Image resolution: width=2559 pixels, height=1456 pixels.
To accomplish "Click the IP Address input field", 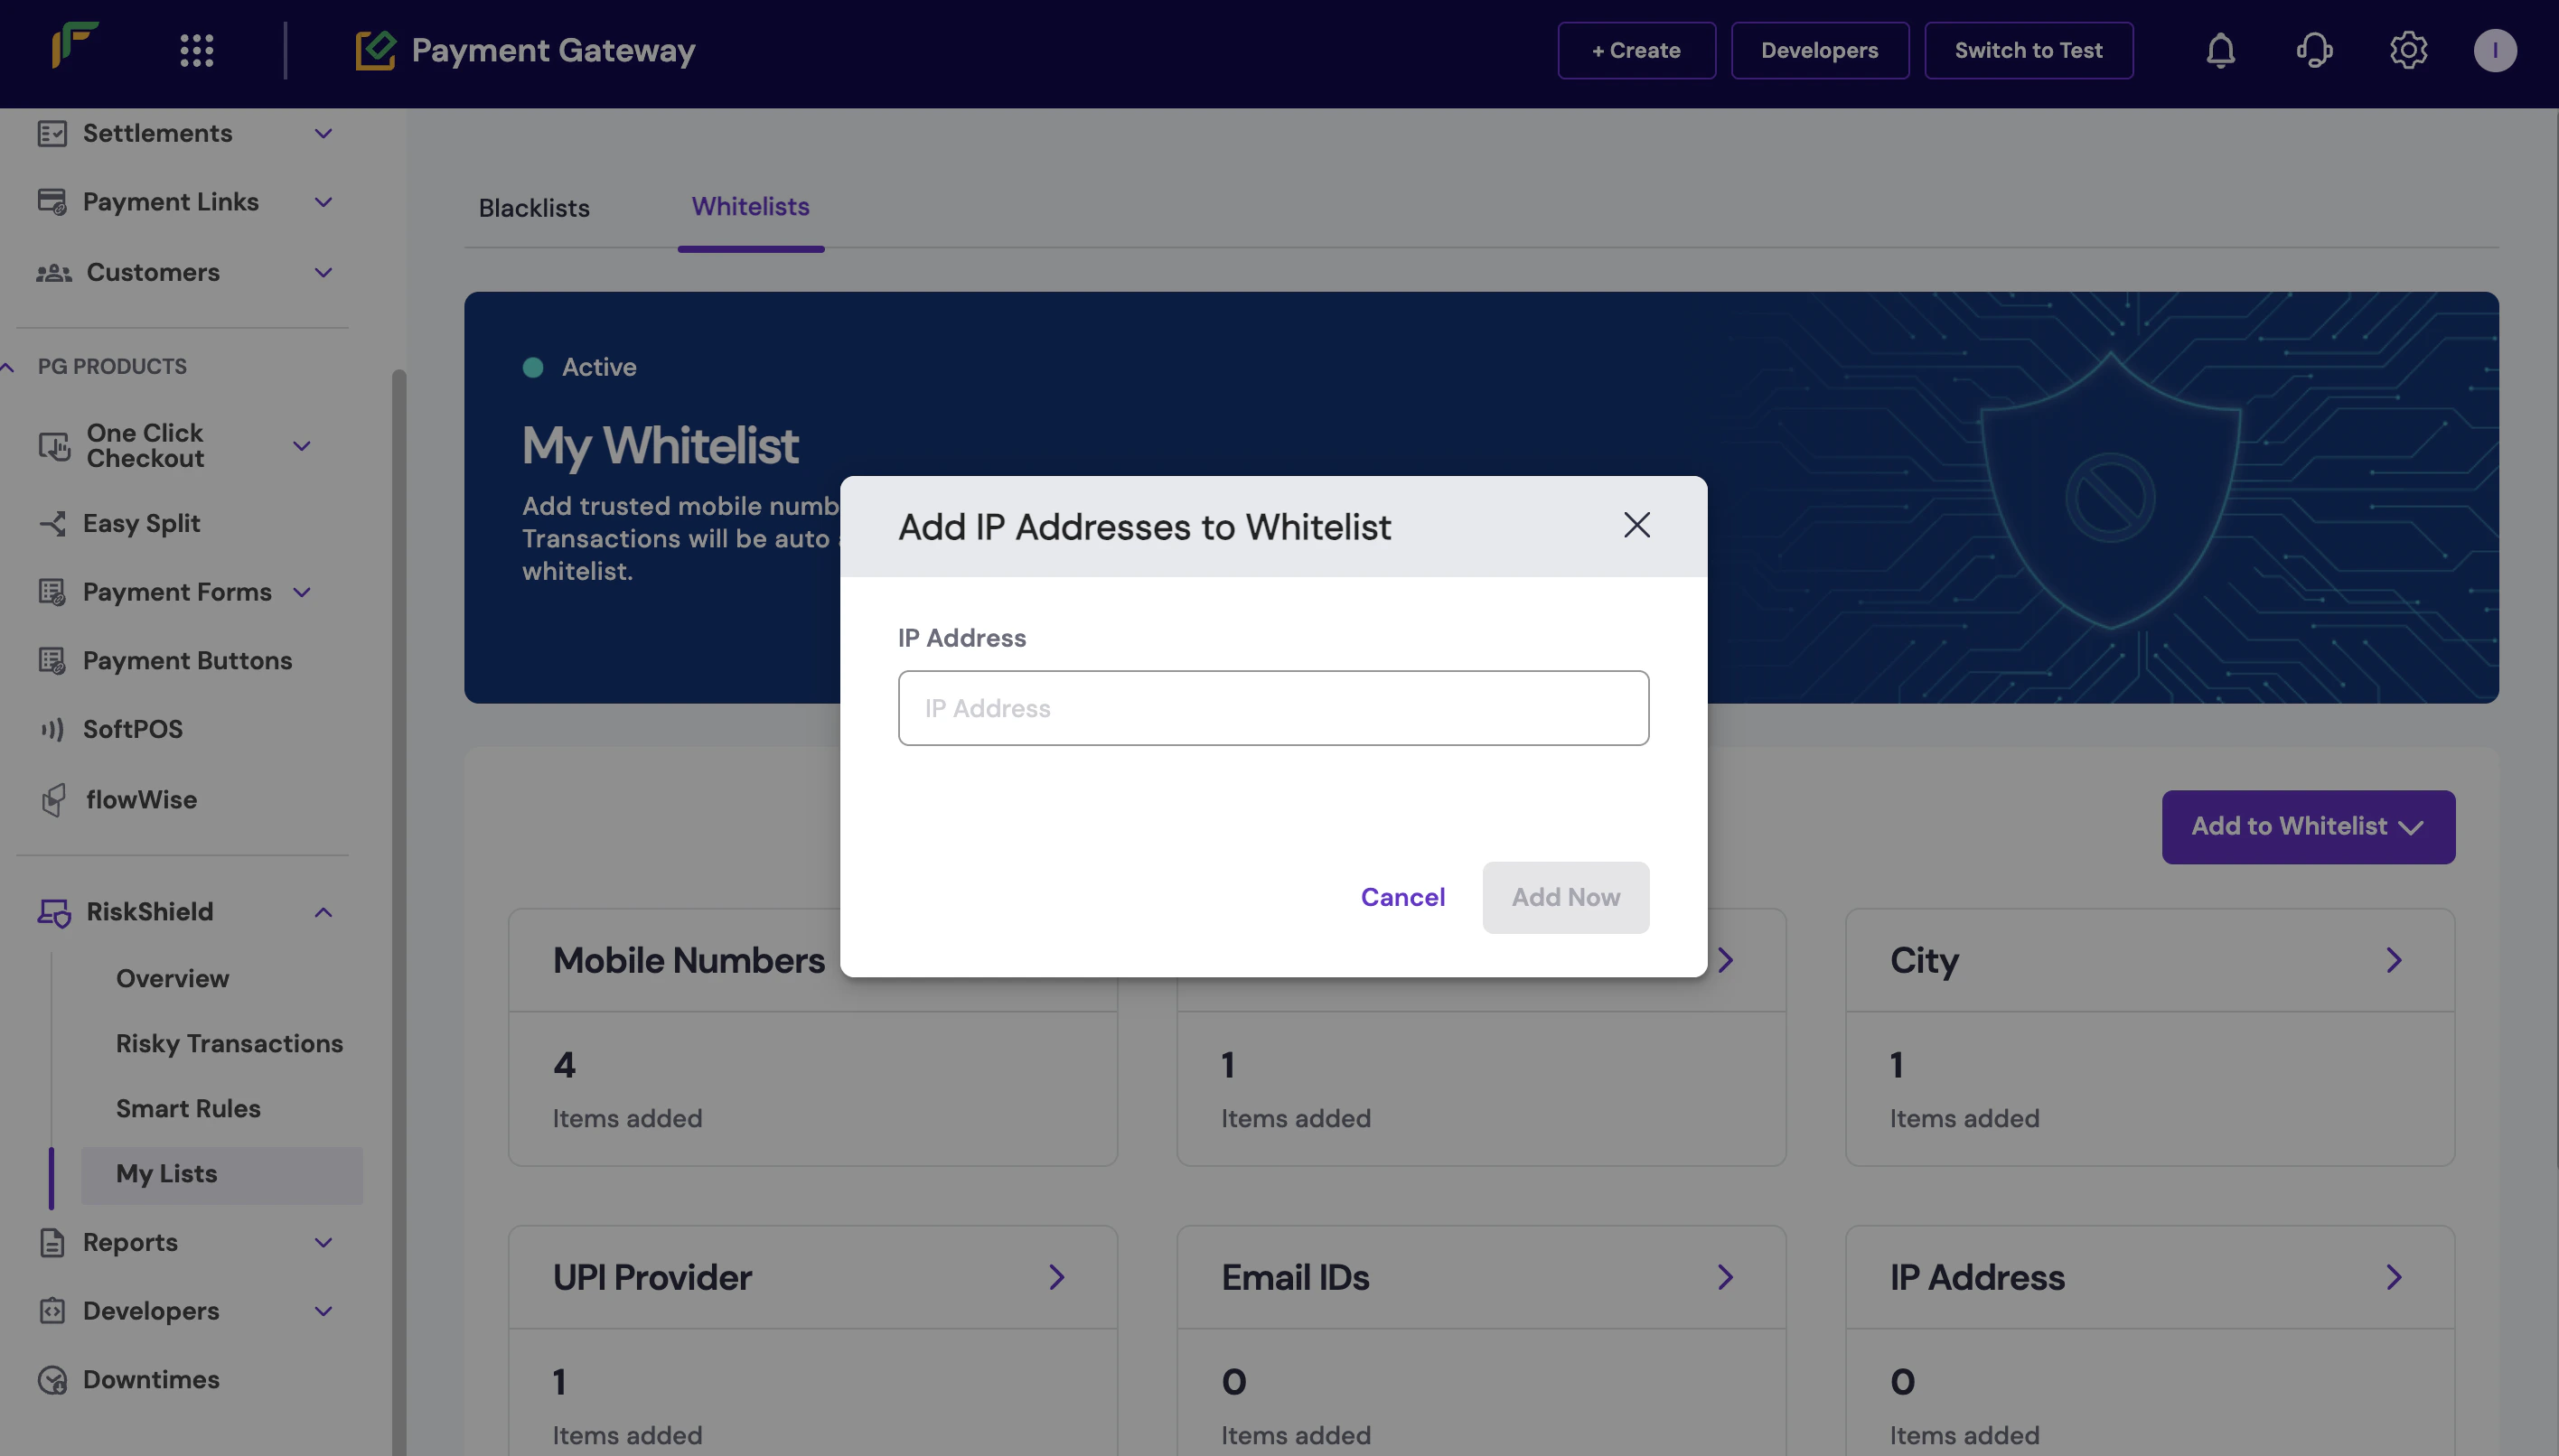I will [1272, 708].
